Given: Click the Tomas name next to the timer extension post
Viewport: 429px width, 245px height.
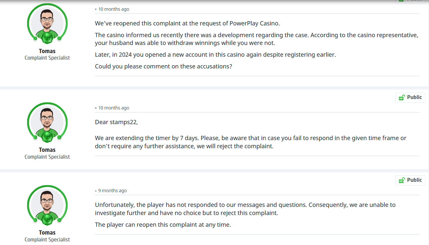Looking at the screenshot, I should tap(47, 150).
